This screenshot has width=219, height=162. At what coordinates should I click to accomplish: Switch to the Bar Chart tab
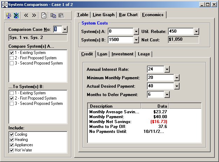point(128,15)
